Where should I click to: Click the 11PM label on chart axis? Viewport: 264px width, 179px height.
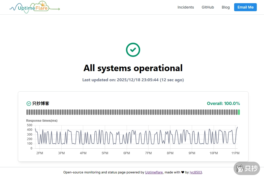click(235, 153)
